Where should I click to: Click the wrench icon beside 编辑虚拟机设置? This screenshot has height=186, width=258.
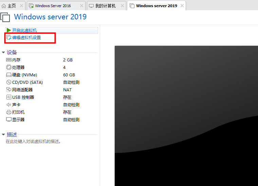coord(9,38)
